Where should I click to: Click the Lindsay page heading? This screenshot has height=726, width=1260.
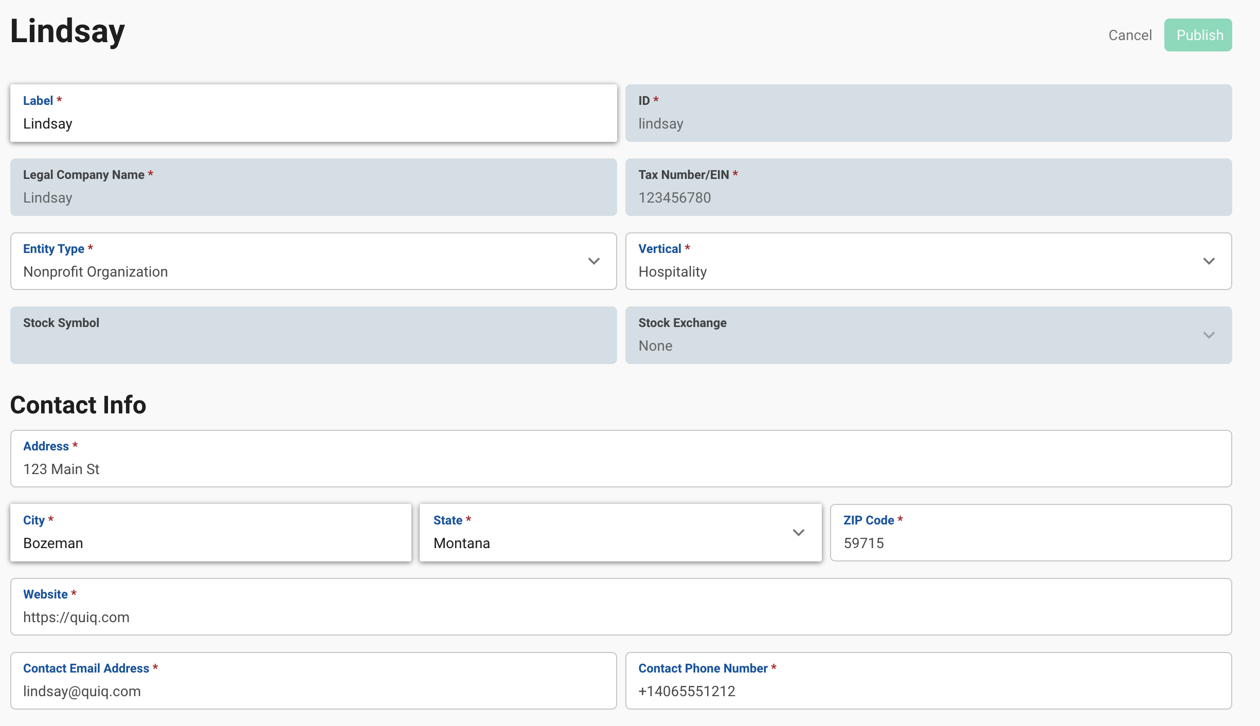click(x=67, y=31)
